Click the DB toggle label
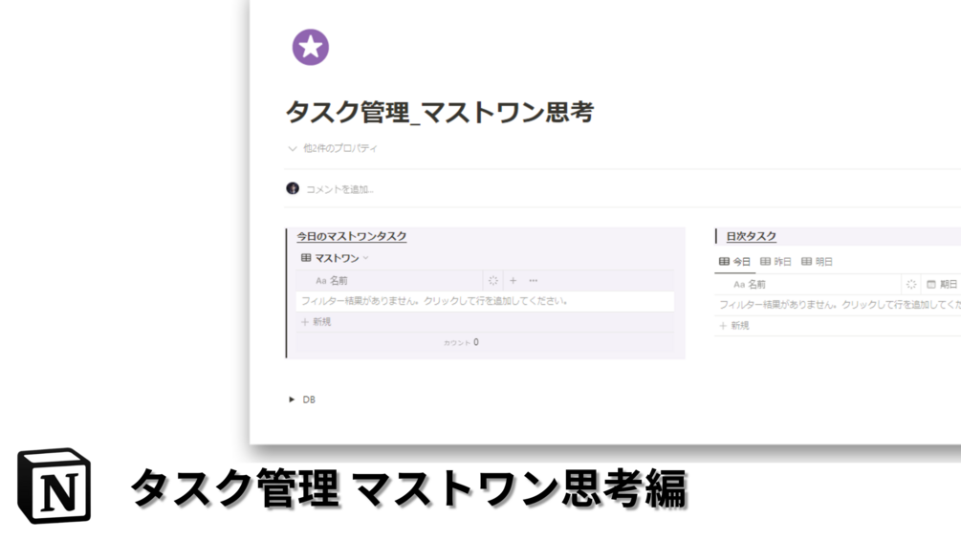Screen dimensions: 961x540 (309, 400)
